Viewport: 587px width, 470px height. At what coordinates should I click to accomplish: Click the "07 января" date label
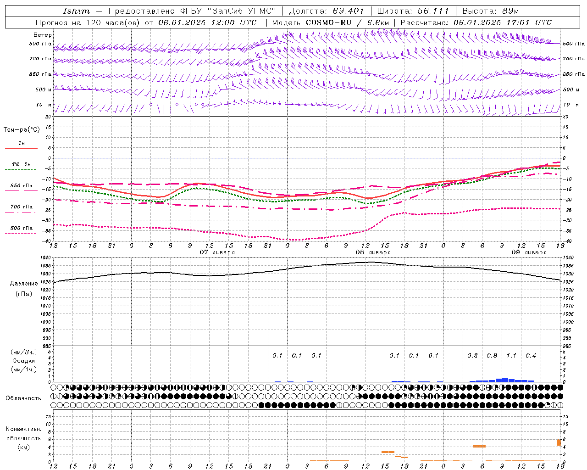pos(217,252)
